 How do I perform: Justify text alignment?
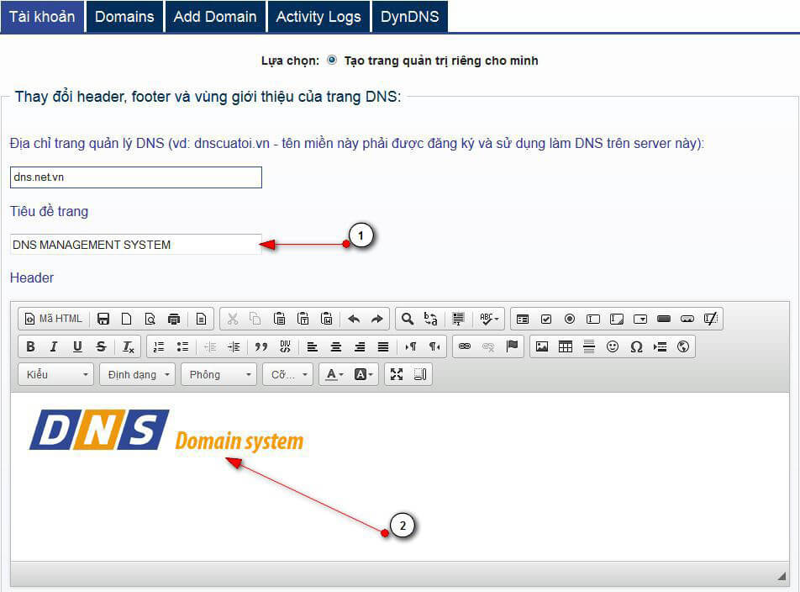[x=383, y=347]
